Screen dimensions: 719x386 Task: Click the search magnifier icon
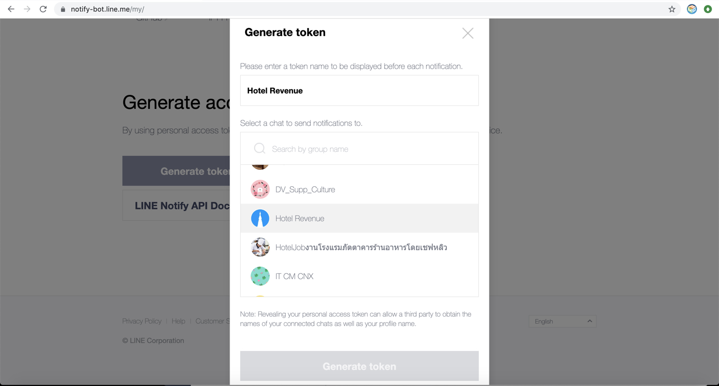(260, 148)
